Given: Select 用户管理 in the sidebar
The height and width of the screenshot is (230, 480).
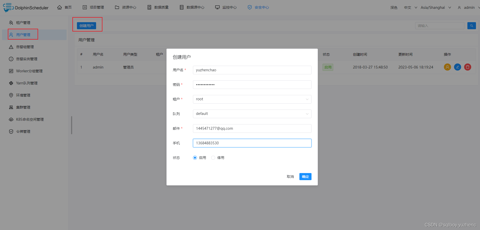Looking at the screenshot, I should [34, 35].
